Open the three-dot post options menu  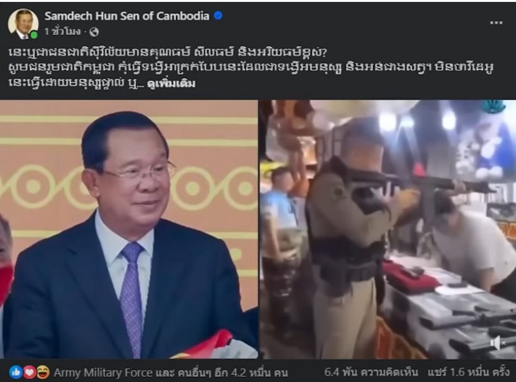tap(496, 23)
